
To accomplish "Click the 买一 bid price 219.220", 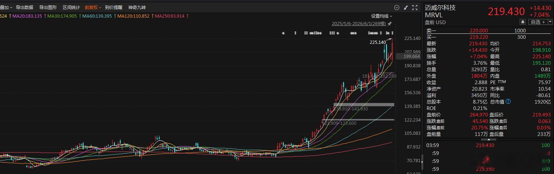I will point(479,37).
